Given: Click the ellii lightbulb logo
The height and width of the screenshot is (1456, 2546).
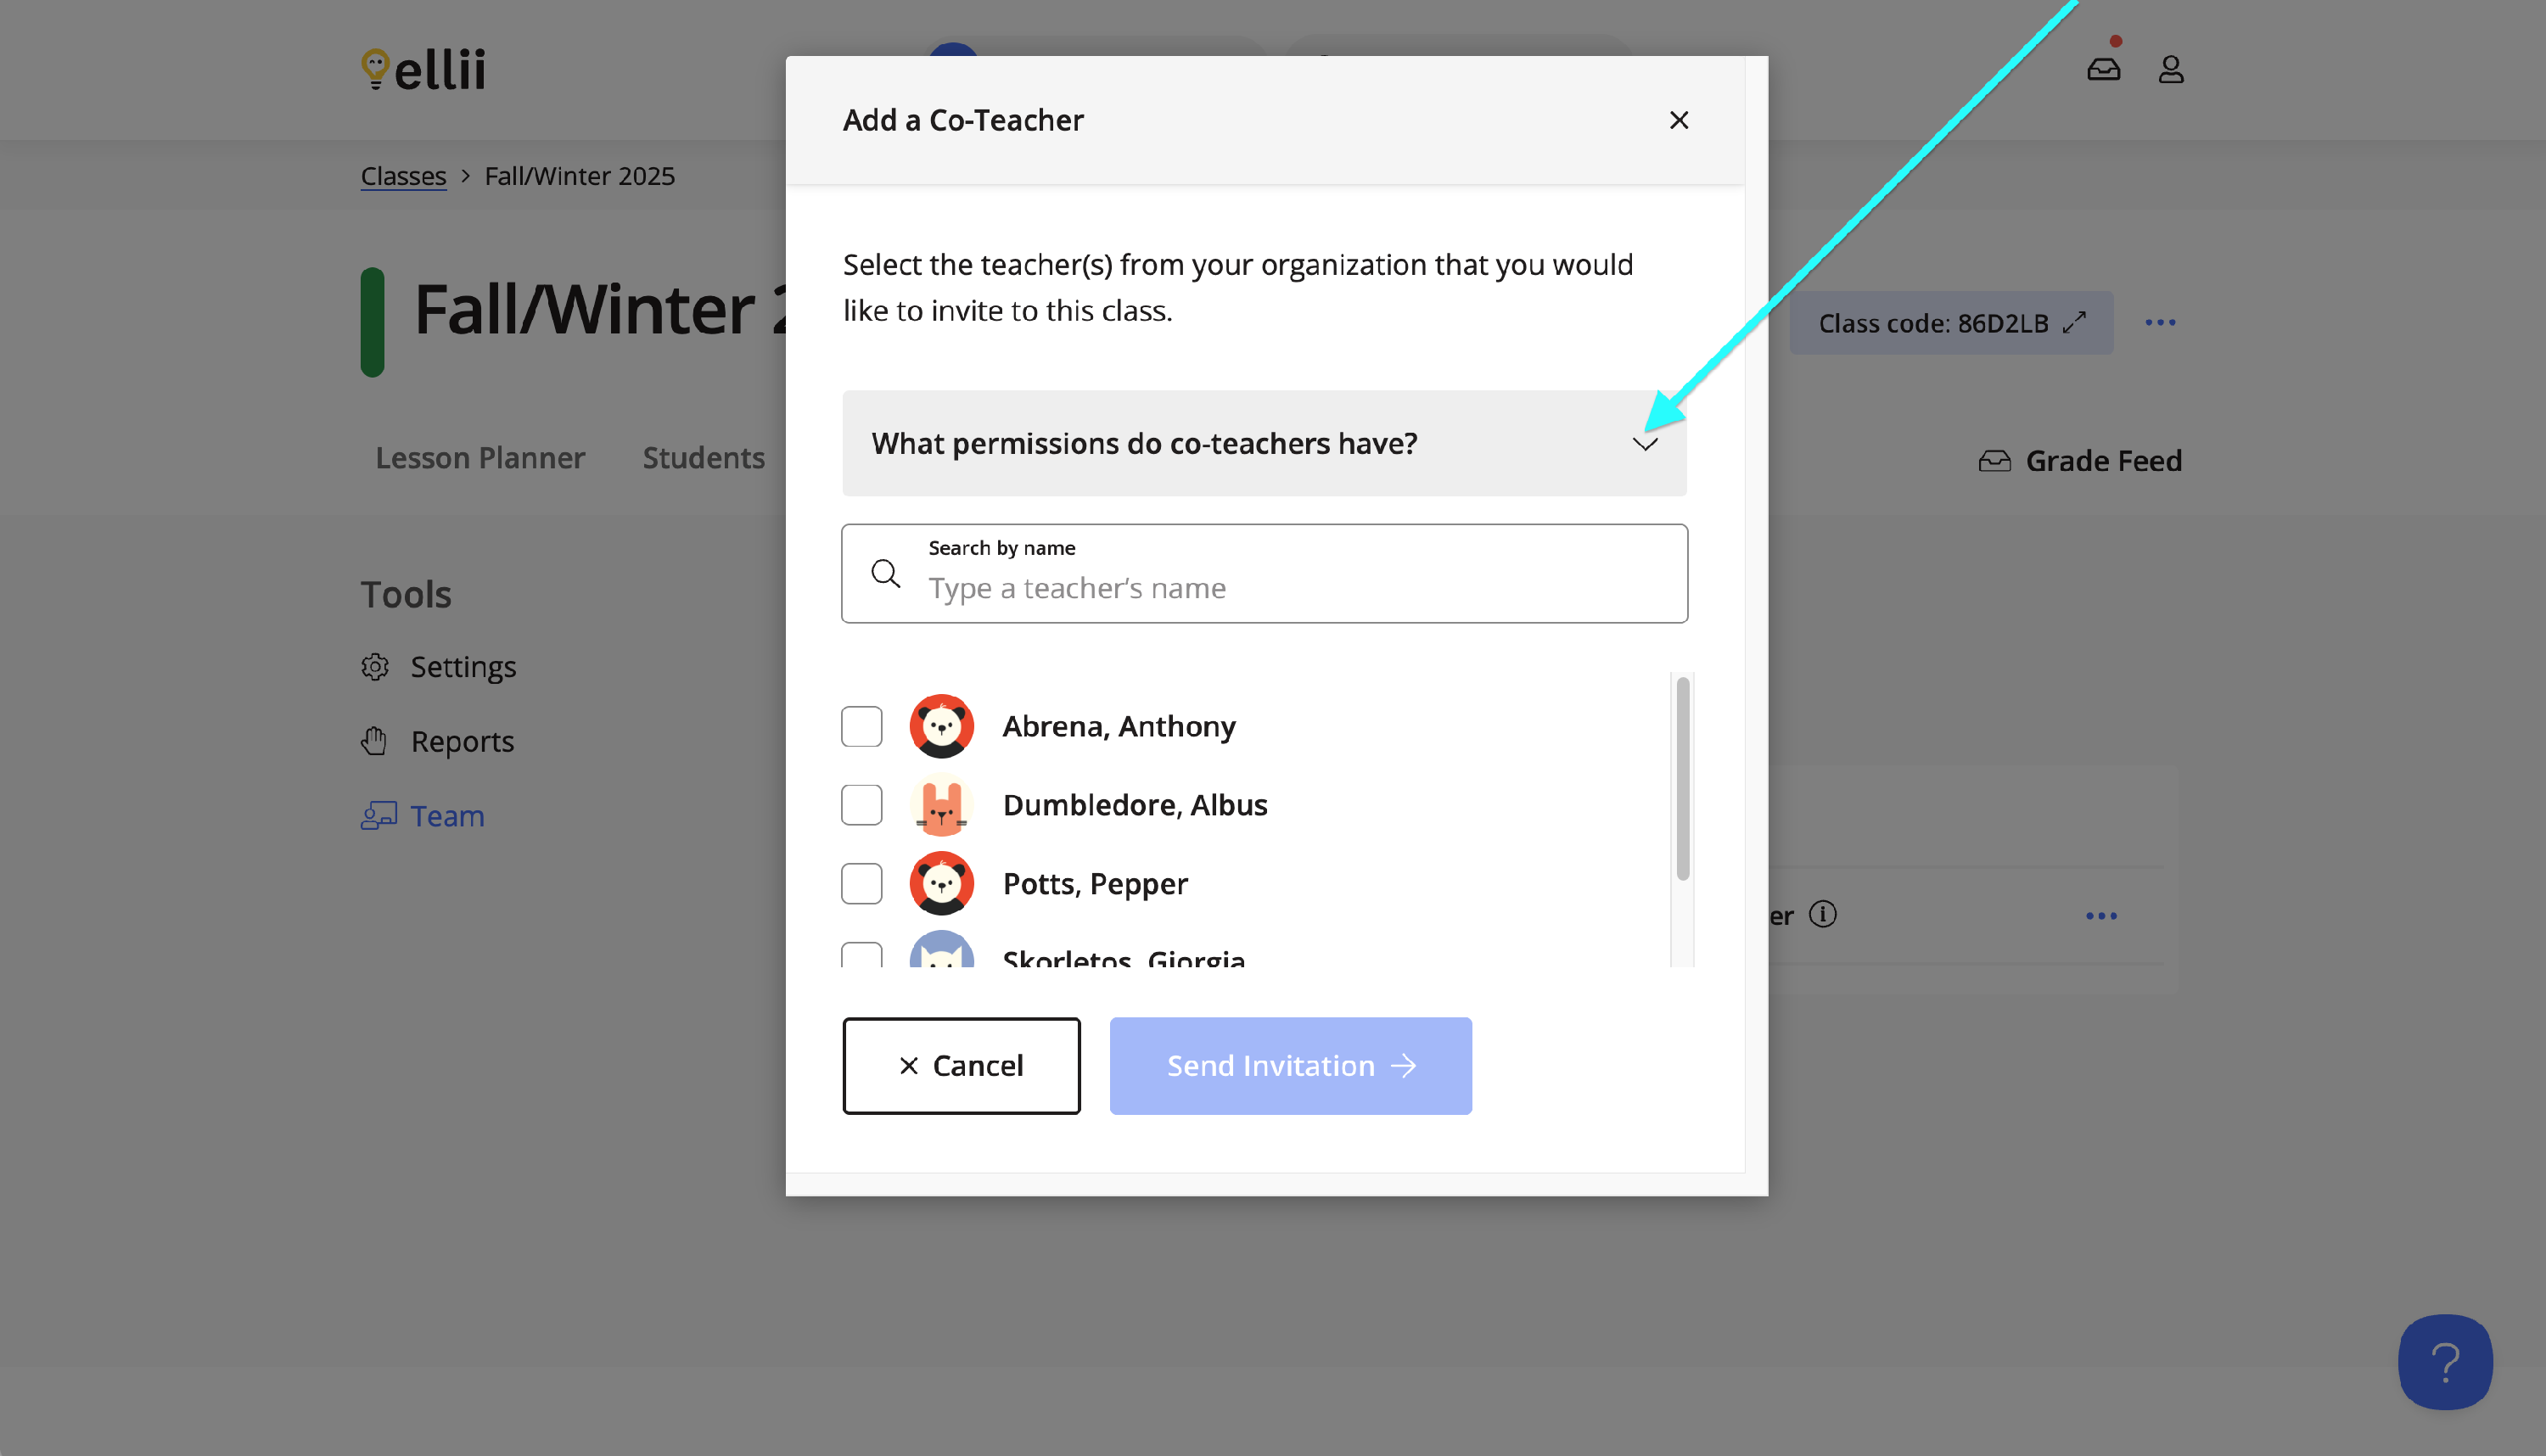Looking at the screenshot, I should click(376, 68).
